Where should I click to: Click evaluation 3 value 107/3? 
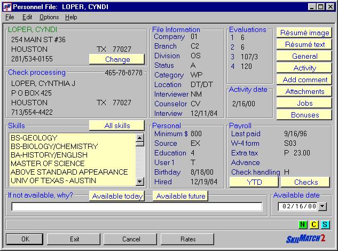click(249, 57)
